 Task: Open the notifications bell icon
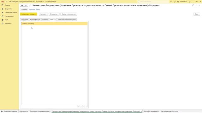[x=171, y=2]
